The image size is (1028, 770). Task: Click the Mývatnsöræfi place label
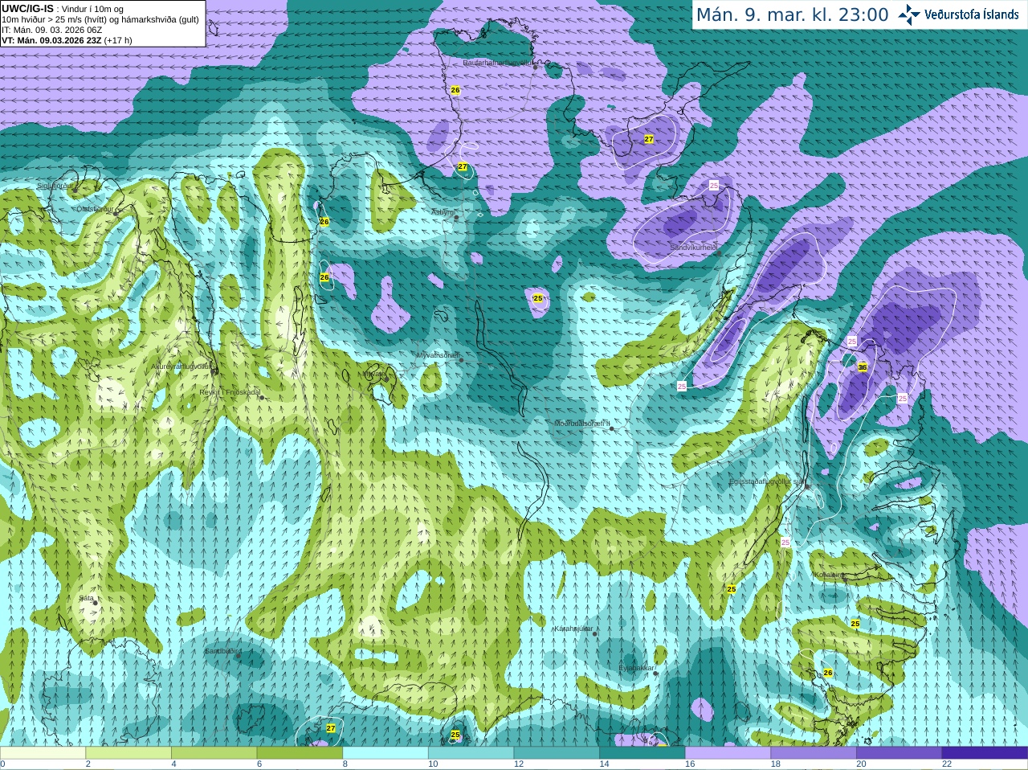(x=438, y=354)
